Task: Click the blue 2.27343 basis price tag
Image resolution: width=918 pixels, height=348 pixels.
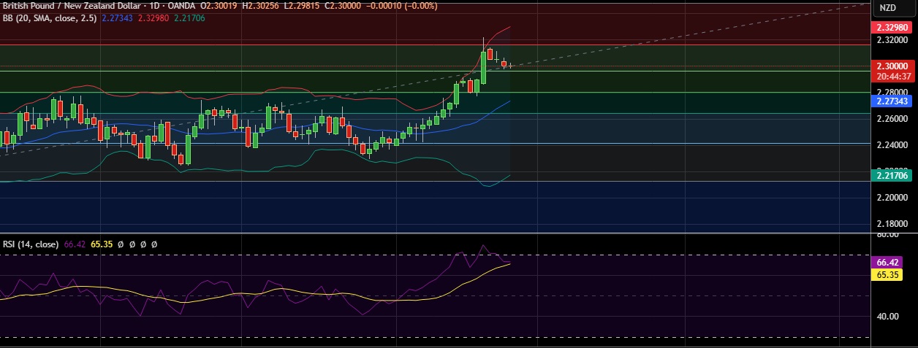Action: click(x=892, y=101)
